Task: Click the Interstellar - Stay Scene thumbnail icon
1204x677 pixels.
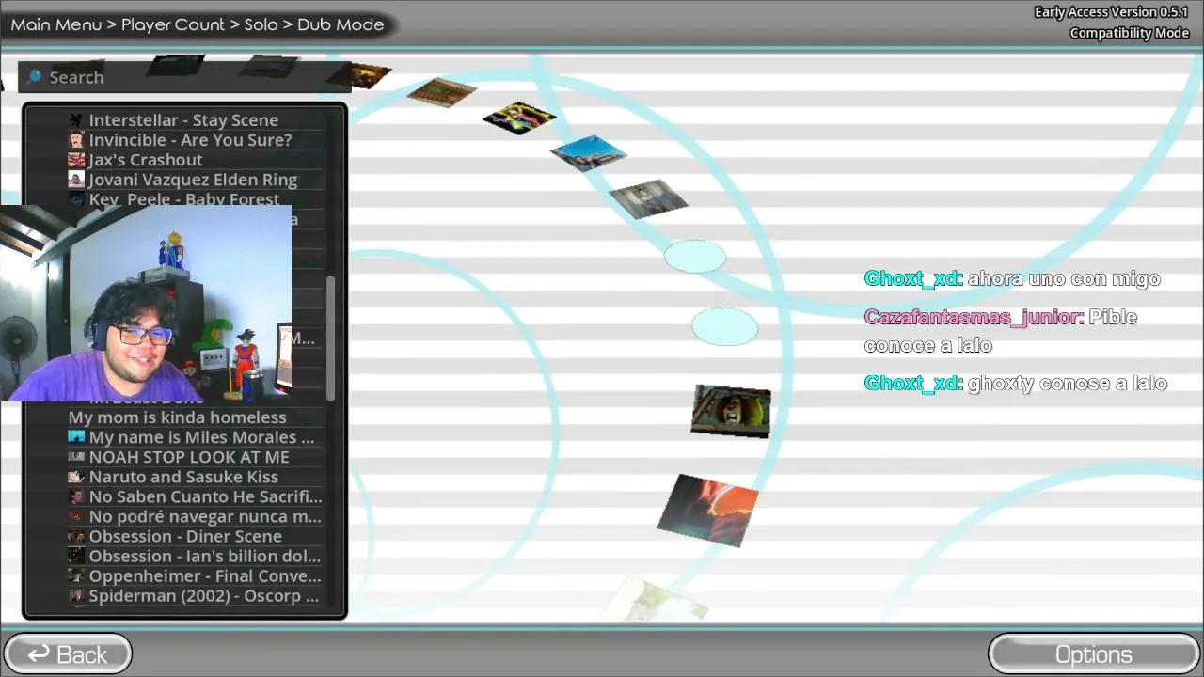Action: [76, 120]
